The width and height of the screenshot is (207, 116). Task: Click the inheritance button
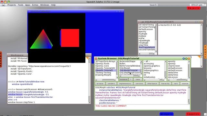pos(152,84)
